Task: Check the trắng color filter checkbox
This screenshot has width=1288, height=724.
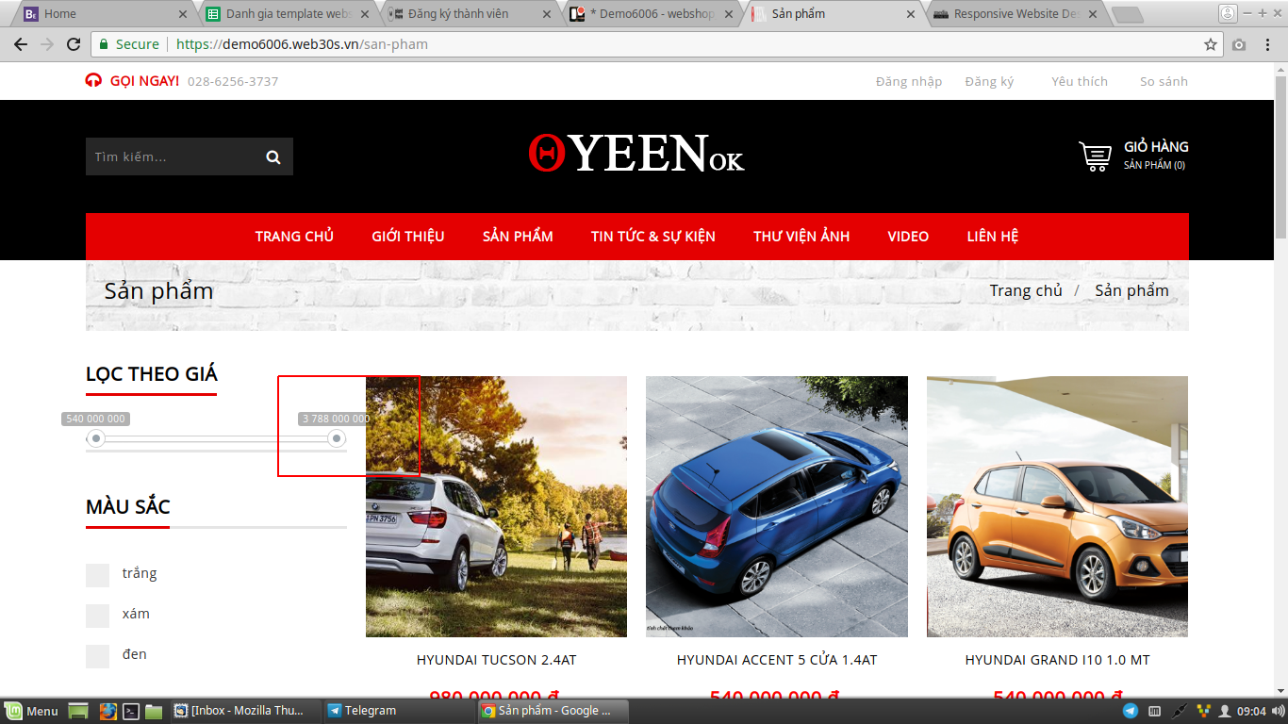Action: 97,575
